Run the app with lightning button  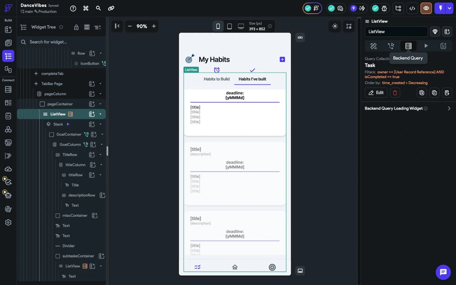[x=441, y=8]
